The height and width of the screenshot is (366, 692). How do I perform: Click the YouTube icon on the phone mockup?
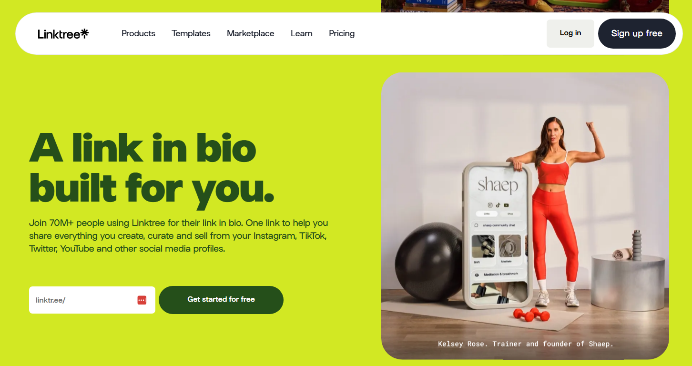click(506, 205)
